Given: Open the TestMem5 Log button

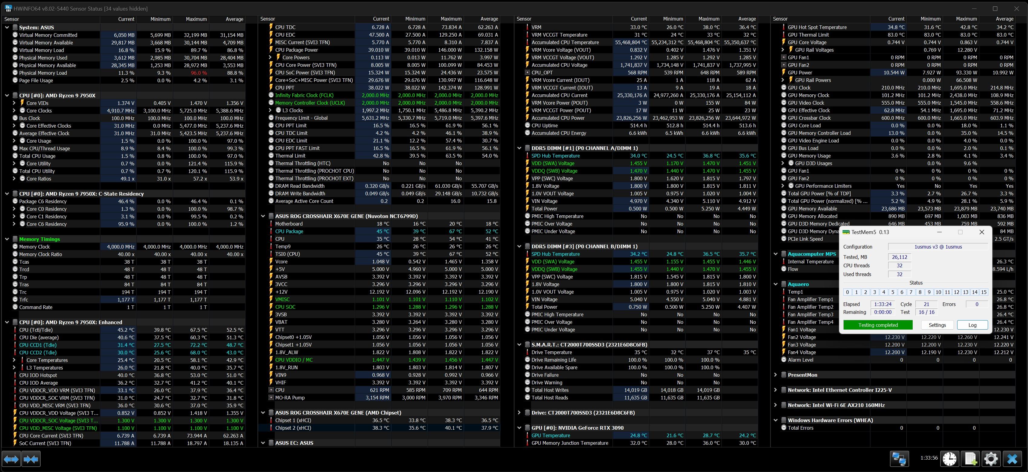Looking at the screenshot, I should (972, 325).
